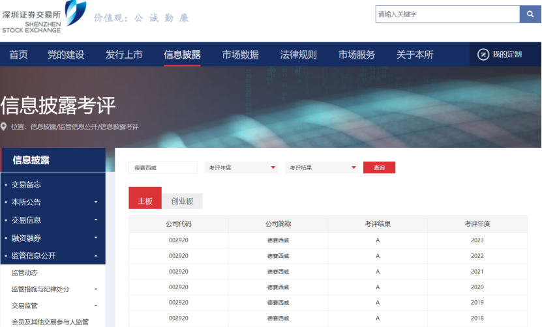Click the Shenzhen Stock Exchange logo

pos(44,17)
